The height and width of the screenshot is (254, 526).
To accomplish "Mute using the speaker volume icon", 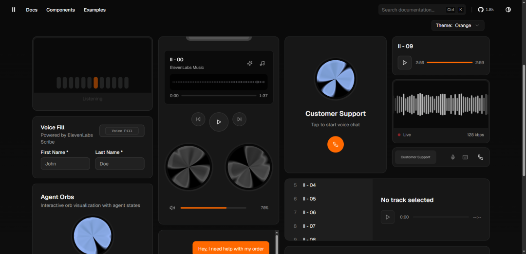I will click(x=172, y=208).
